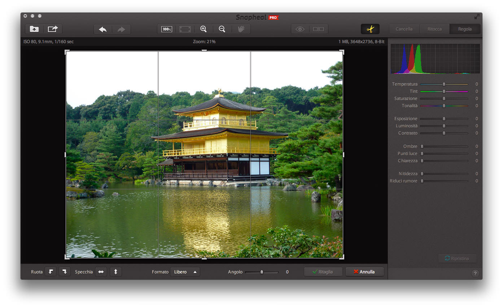Image resolution: width=503 pixels, height=308 pixels.
Task: Expand the window with fullscreen arrows
Action: click(477, 17)
